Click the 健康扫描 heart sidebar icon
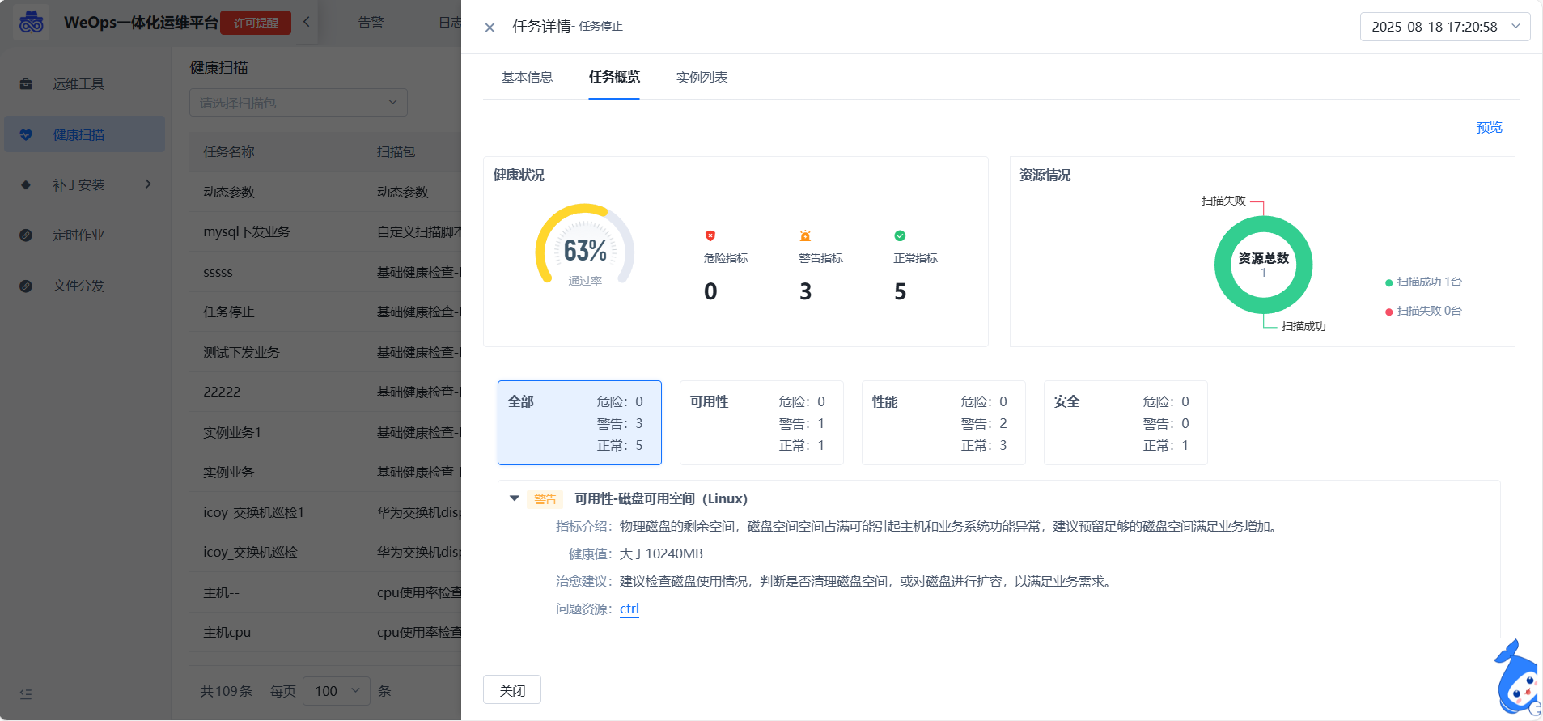Screen dimensions: 1543x721 tap(26, 135)
